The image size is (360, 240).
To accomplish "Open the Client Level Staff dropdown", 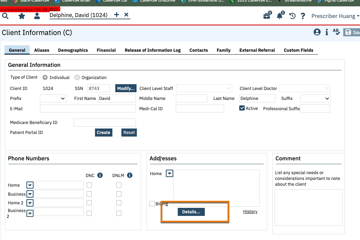I will click(204, 88).
